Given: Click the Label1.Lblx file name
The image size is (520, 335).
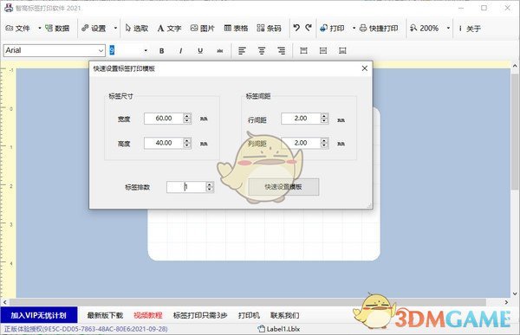Looking at the screenshot, I should point(283,329).
